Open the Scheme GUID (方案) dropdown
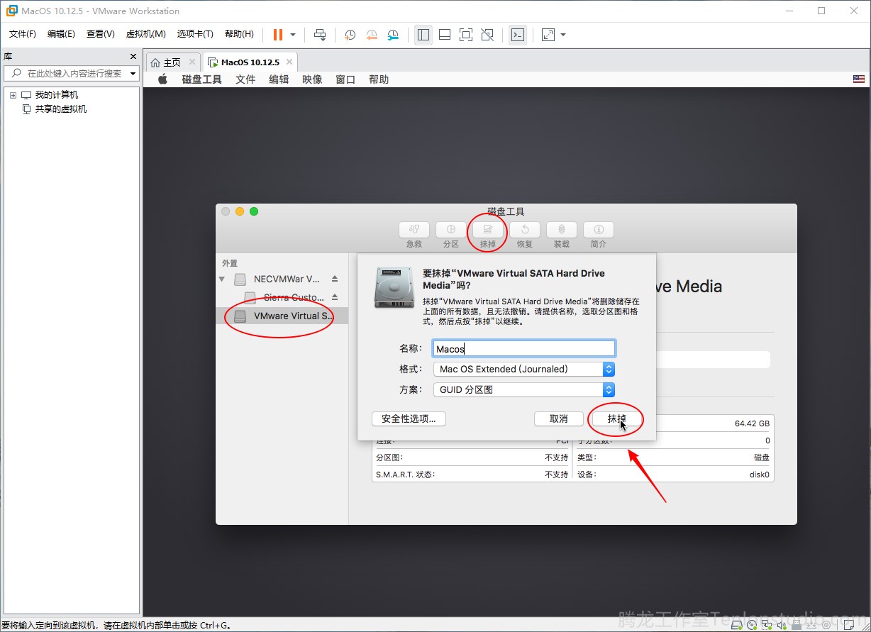The width and height of the screenshot is (871, 632). (523, 389)
